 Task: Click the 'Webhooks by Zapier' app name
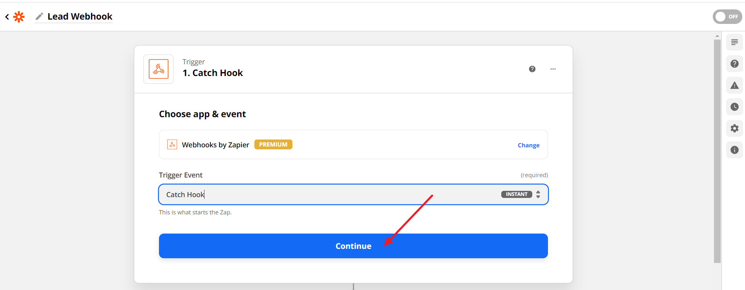click(215, 145)
